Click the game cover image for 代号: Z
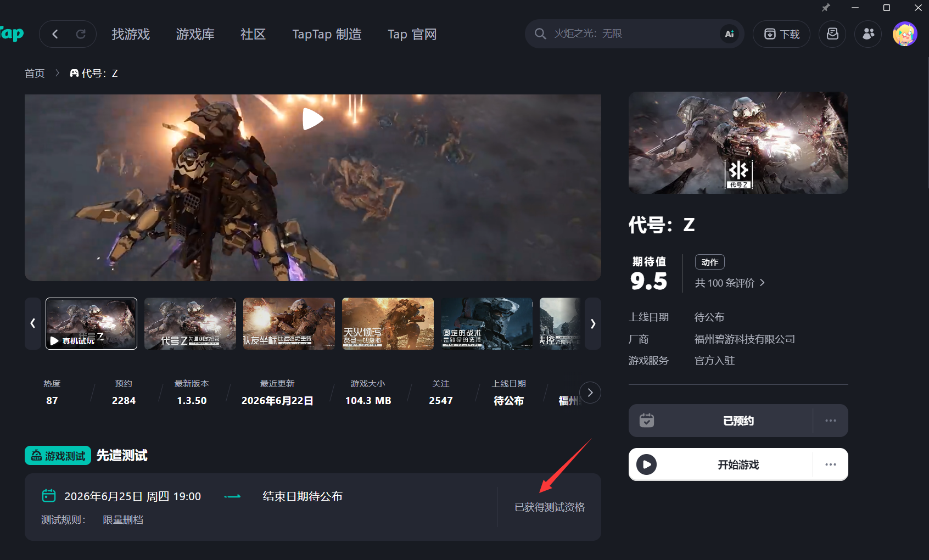This screenshot has height=560, width=929. pyautogui.click(x=738, y=143)
